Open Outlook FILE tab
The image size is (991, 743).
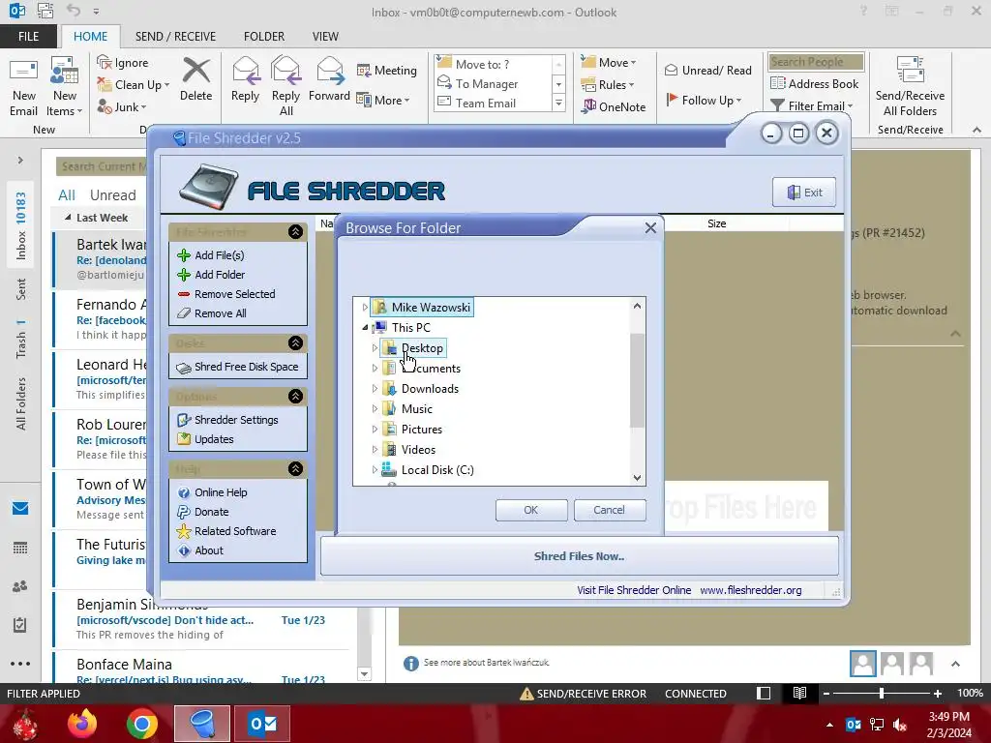(x=28, y=37)
